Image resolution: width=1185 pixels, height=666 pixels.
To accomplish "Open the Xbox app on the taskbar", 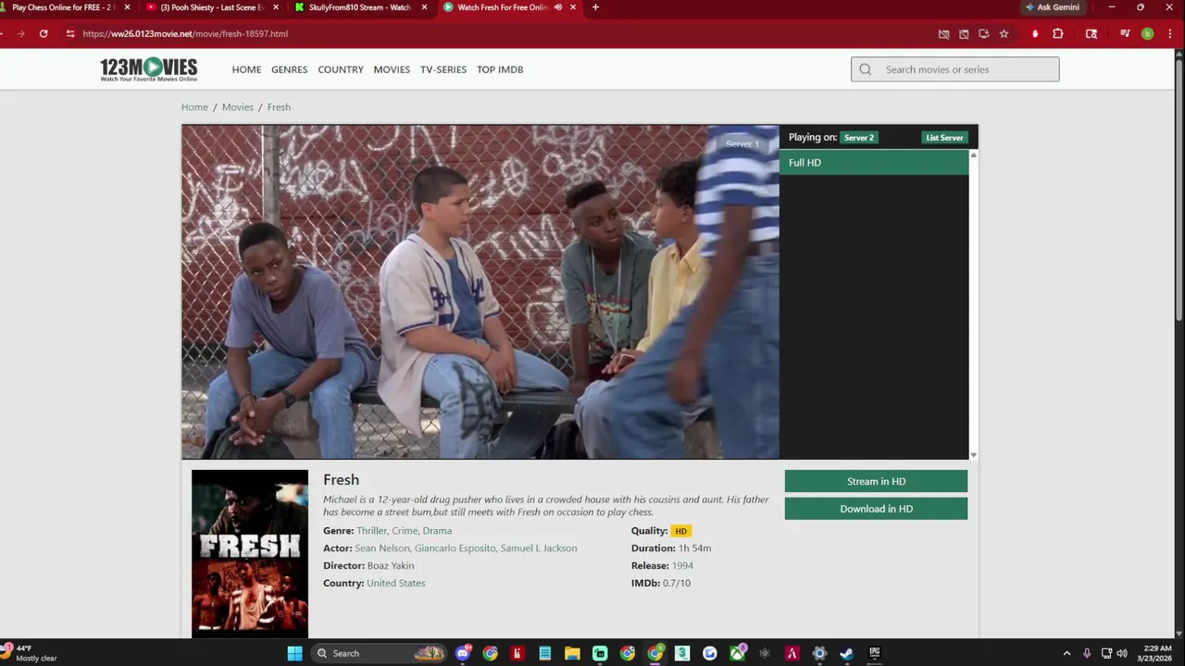I will tap(737, 653).
